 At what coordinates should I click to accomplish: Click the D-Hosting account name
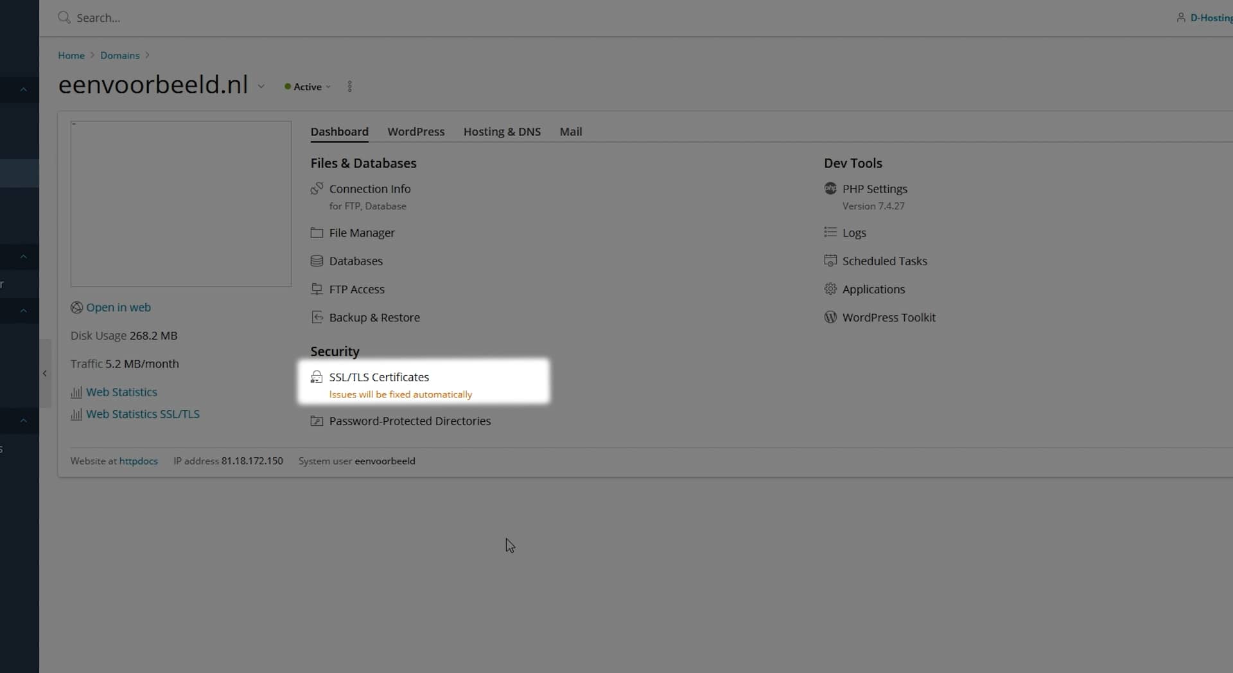(x=1211, y=17)
